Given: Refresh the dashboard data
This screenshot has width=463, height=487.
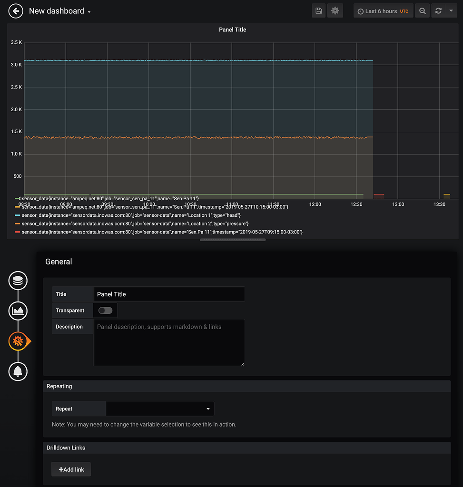Looking at the screenshot, I should [x=438, y=11].
